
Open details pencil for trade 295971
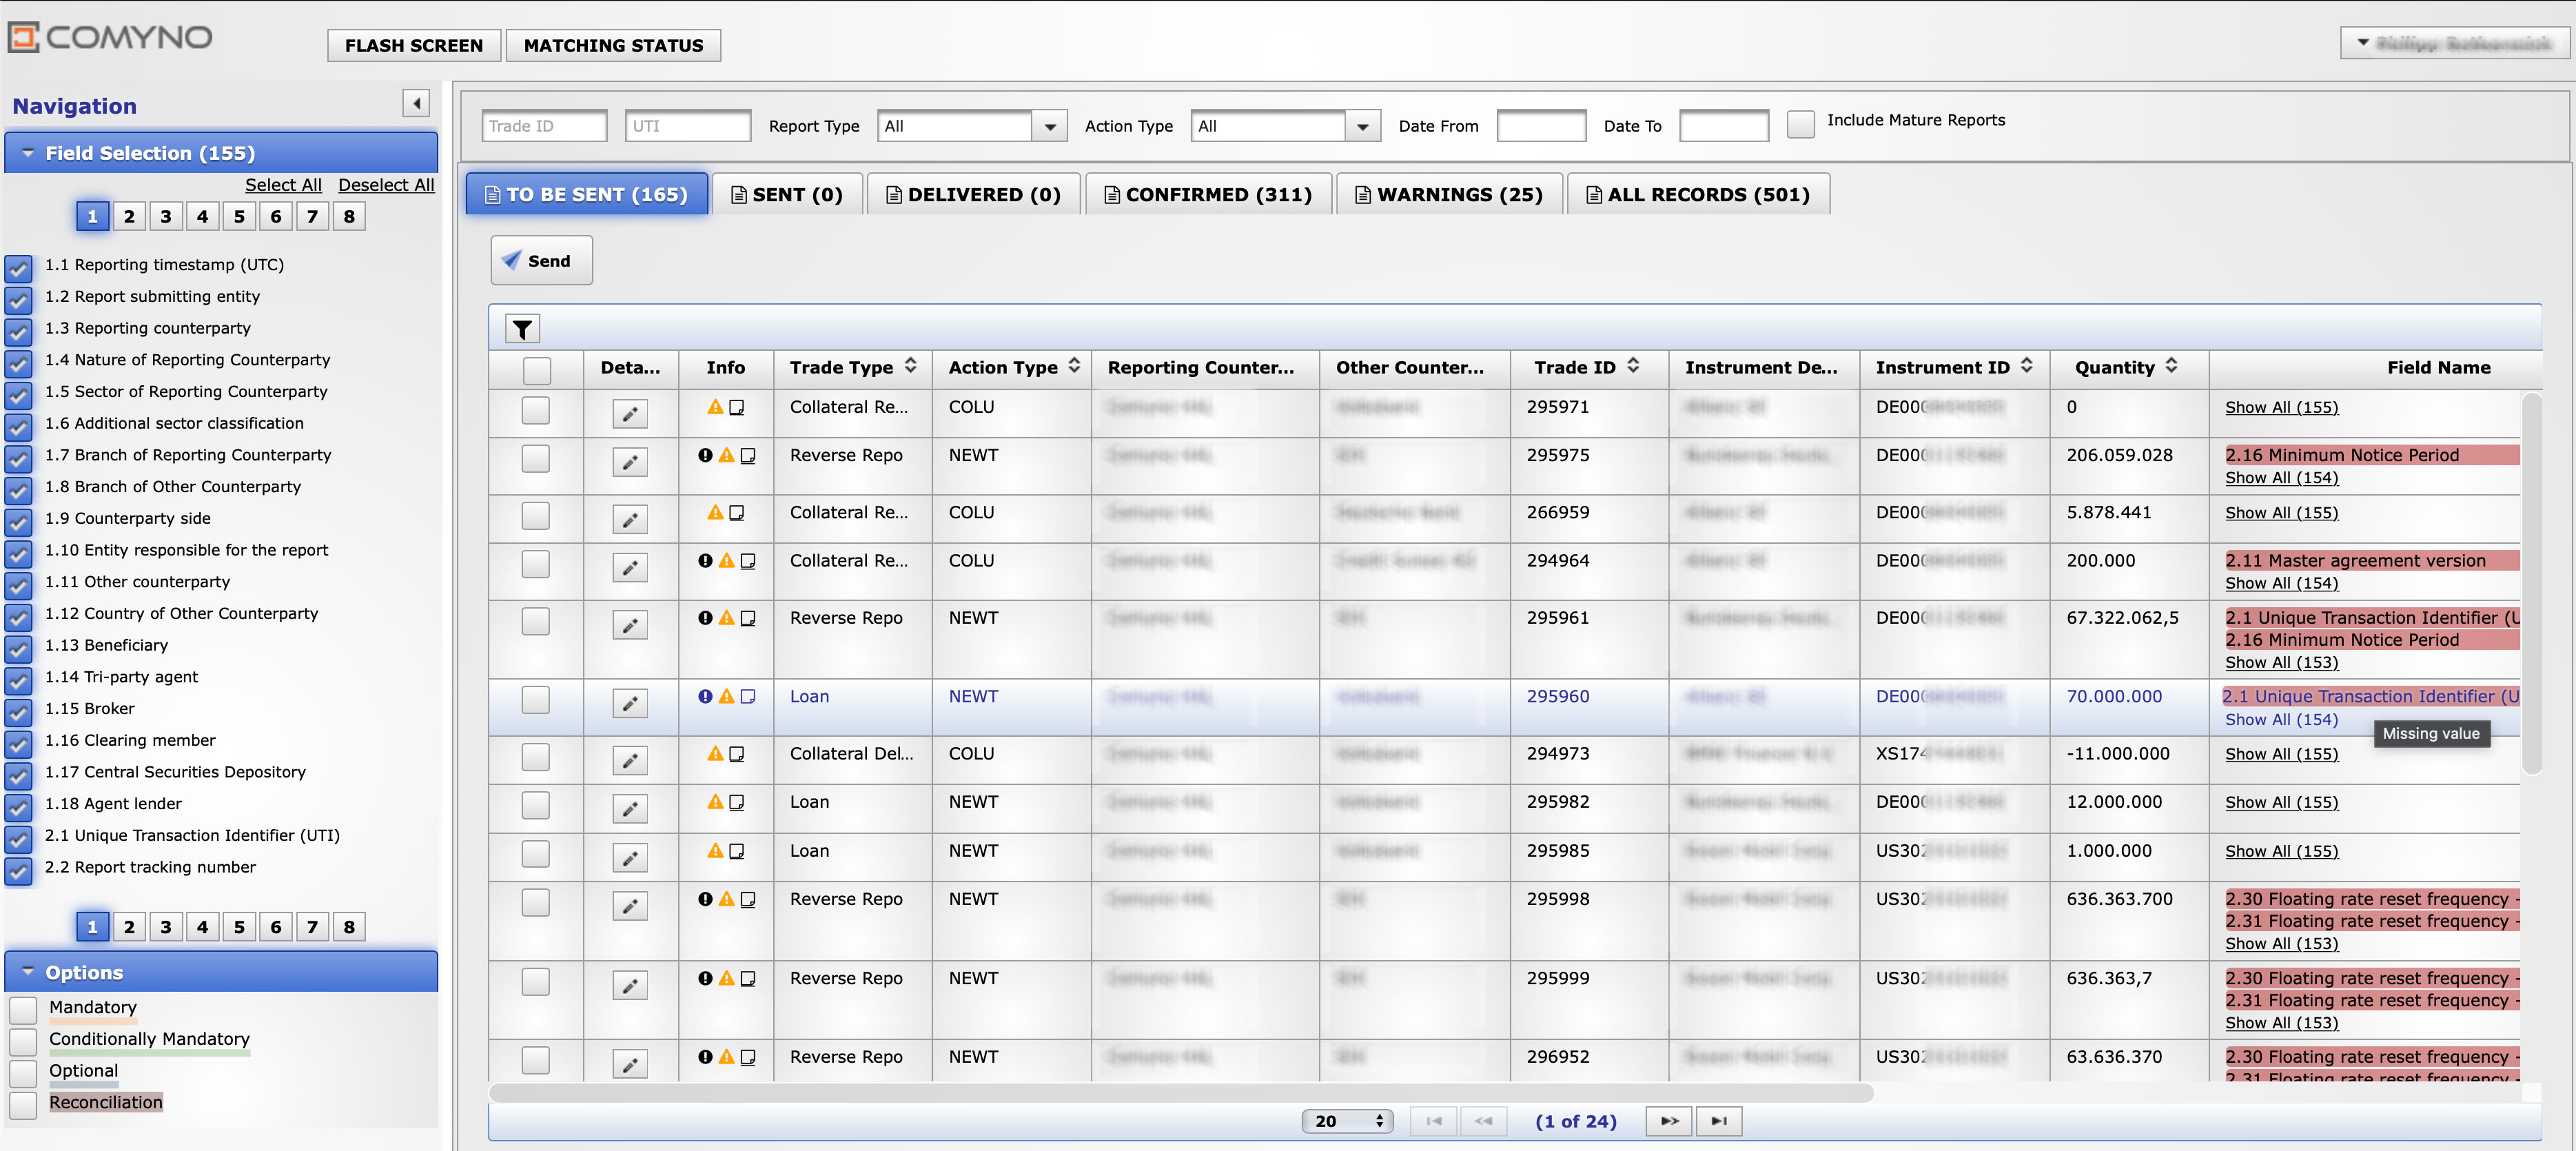click(x=630, y=413)
